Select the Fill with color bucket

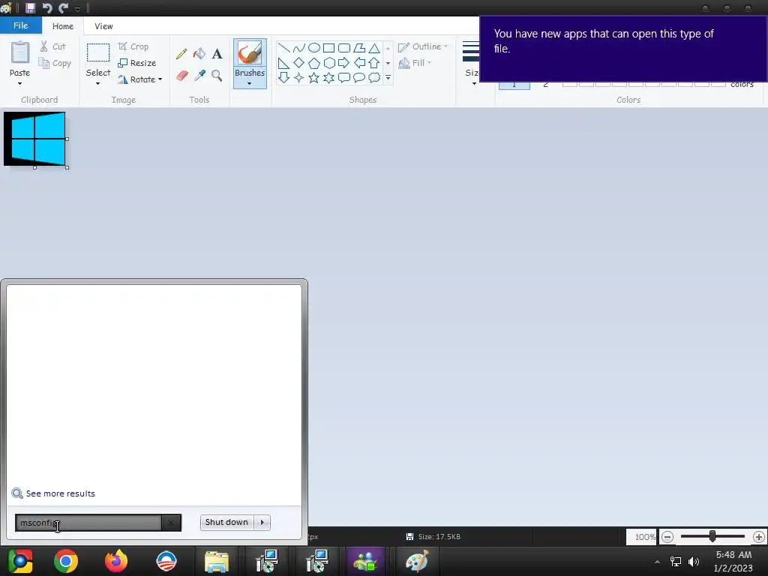tap(199, 53)
